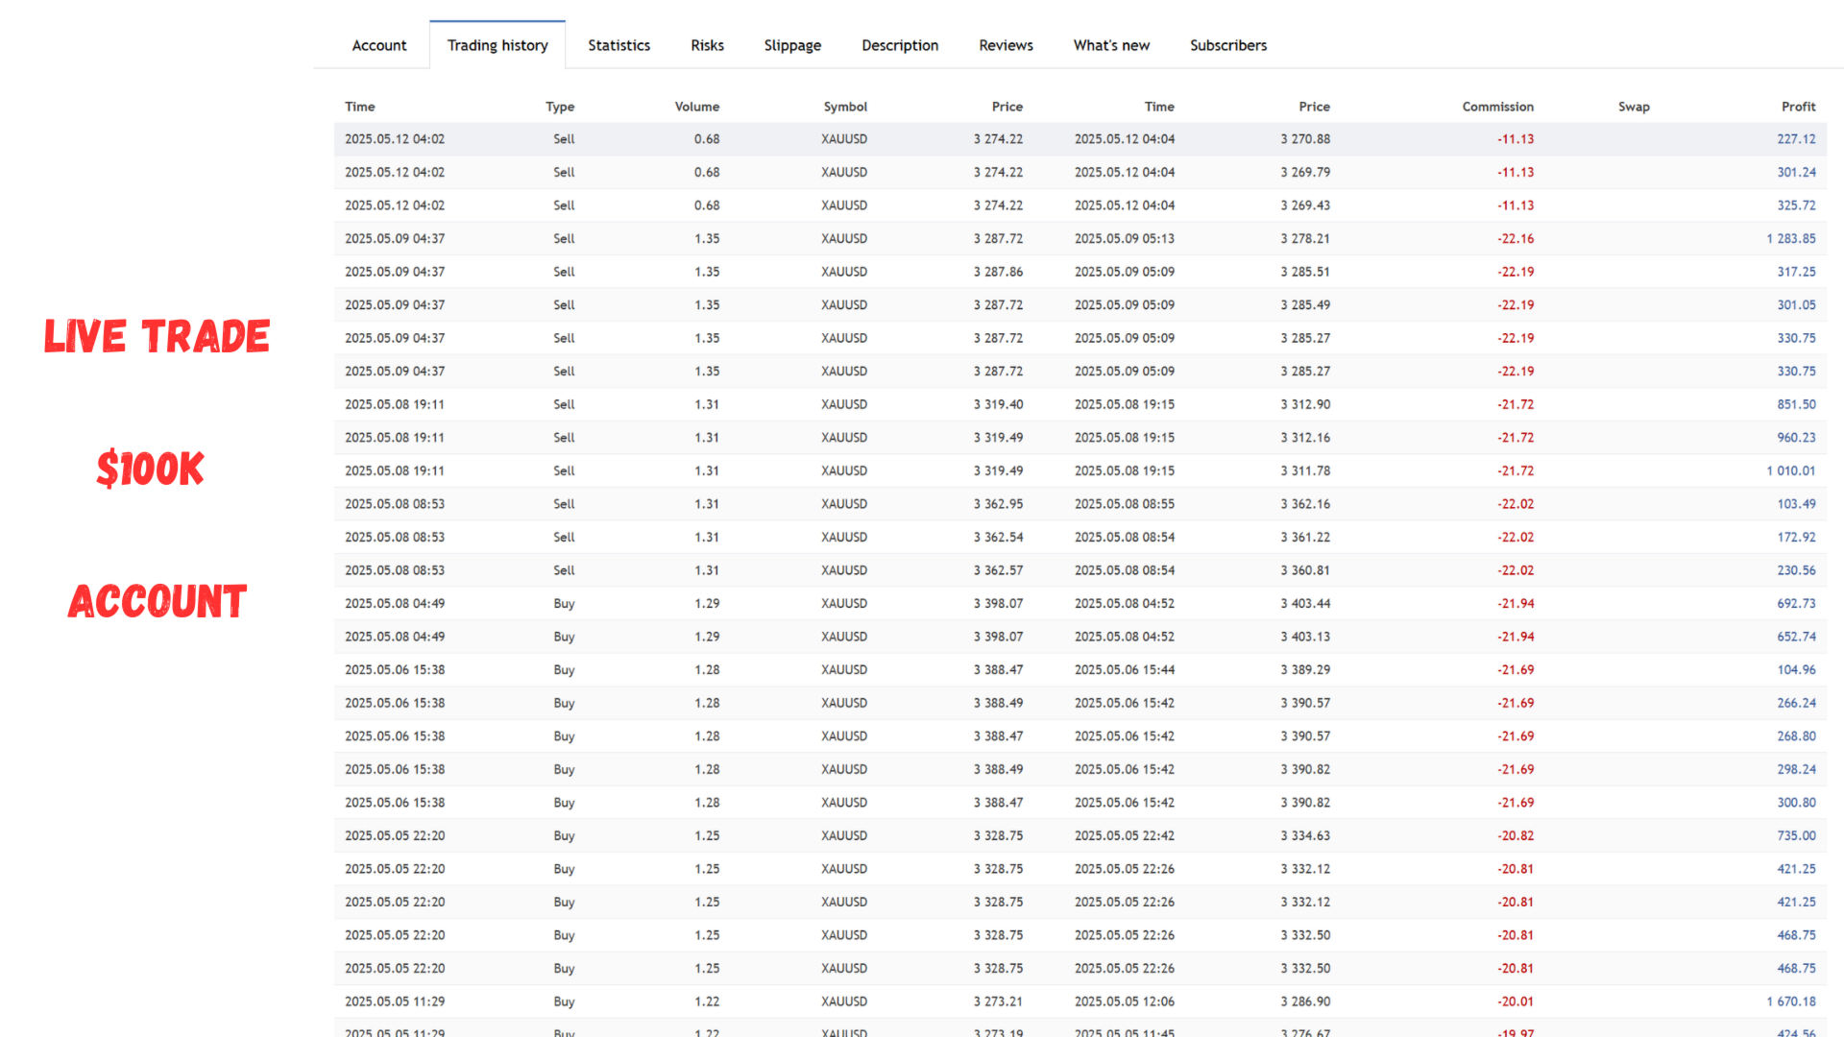
Task: Click close price 3 270.88
Action: point(1305,139)
